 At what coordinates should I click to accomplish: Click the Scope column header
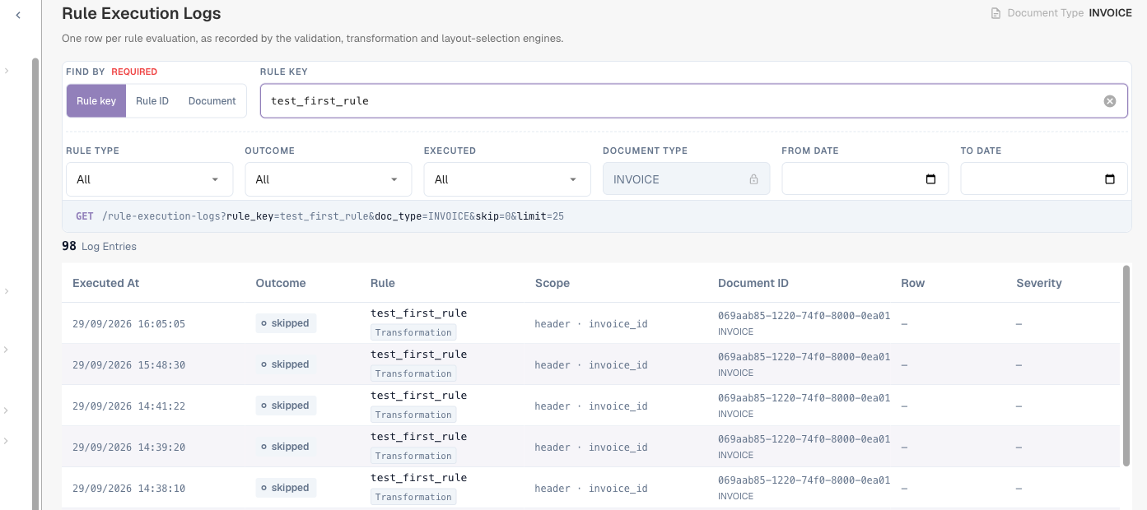click(x=553, y=283)
